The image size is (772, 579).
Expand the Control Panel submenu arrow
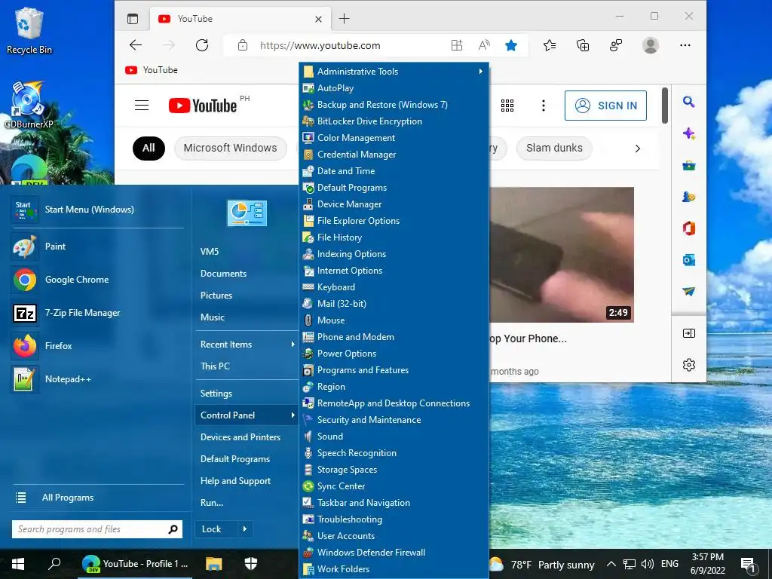[x=293, y=415]
